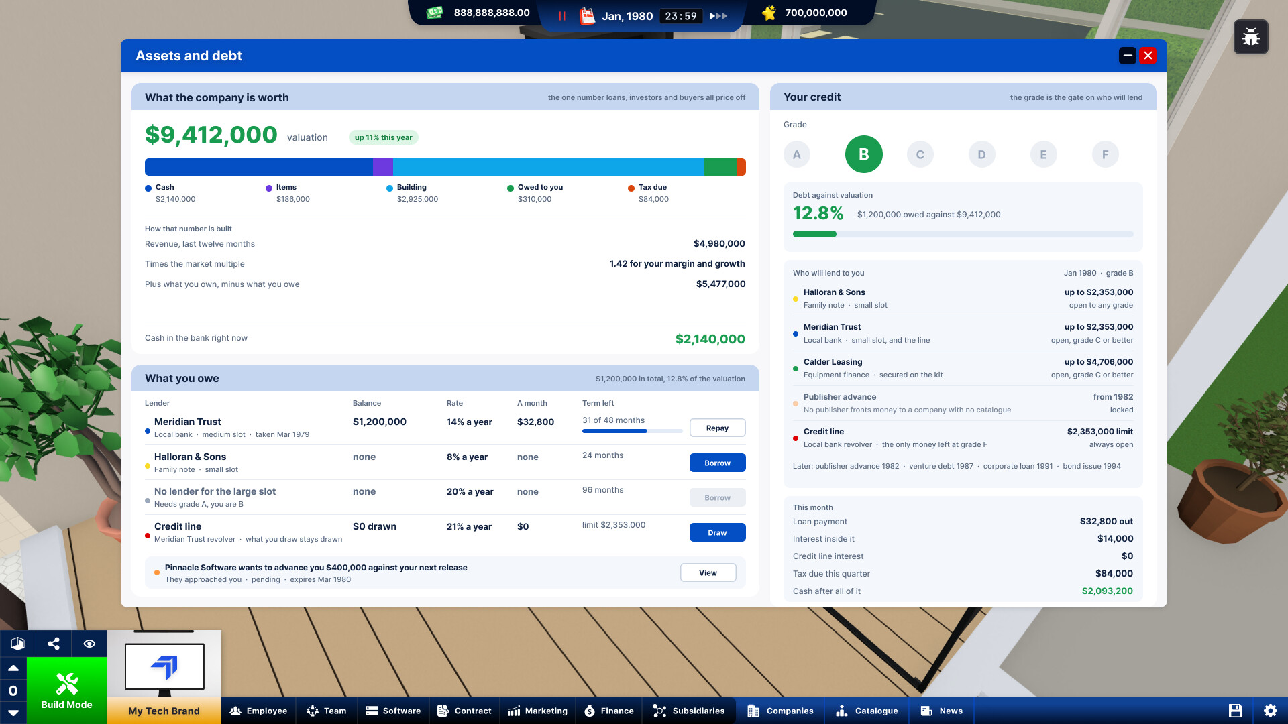Click the Cash segment of the valuation bar
Screen dimensions: 1288x724
click(x=259, y=167)
